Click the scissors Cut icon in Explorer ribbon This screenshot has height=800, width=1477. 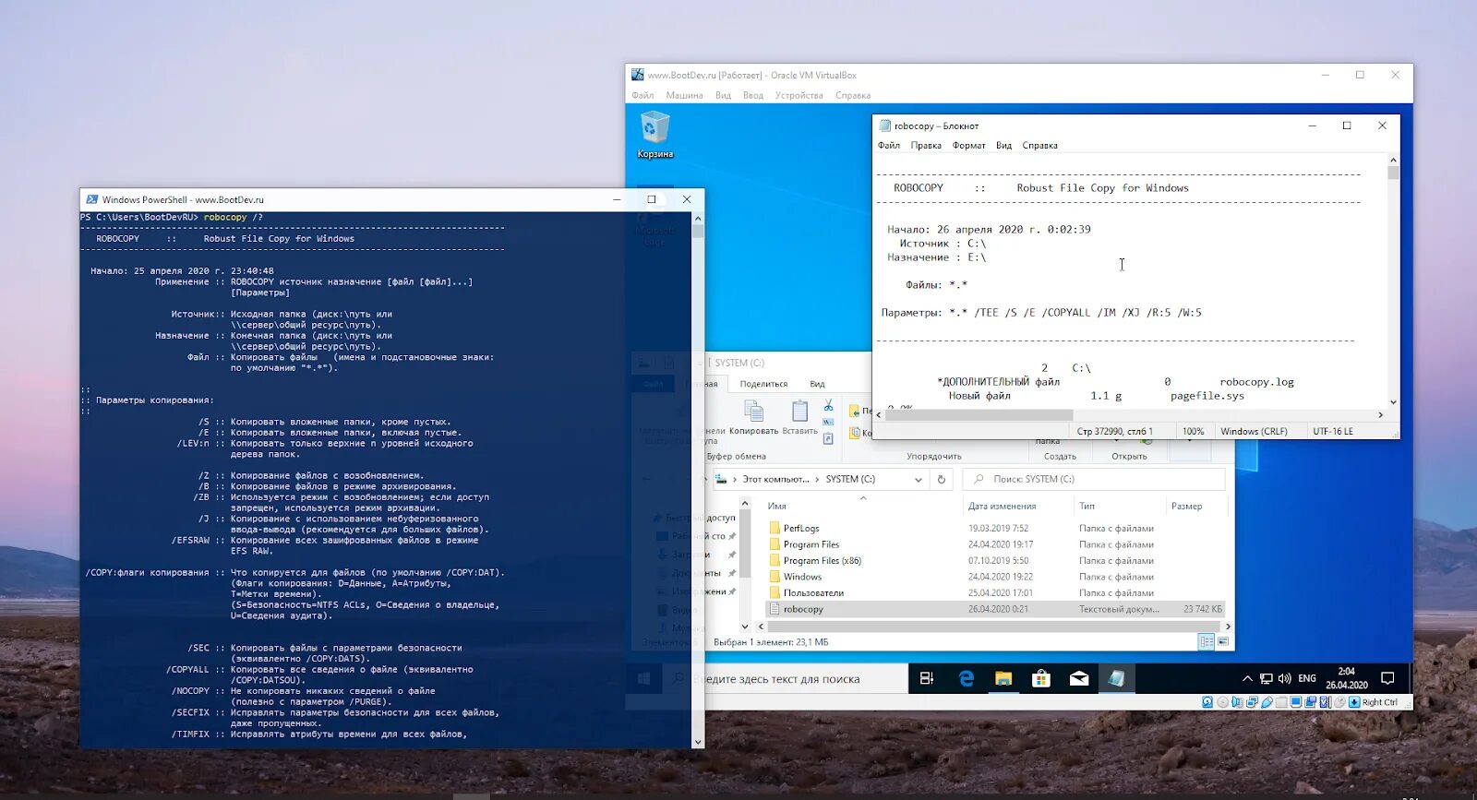click(x=828, y=405)
